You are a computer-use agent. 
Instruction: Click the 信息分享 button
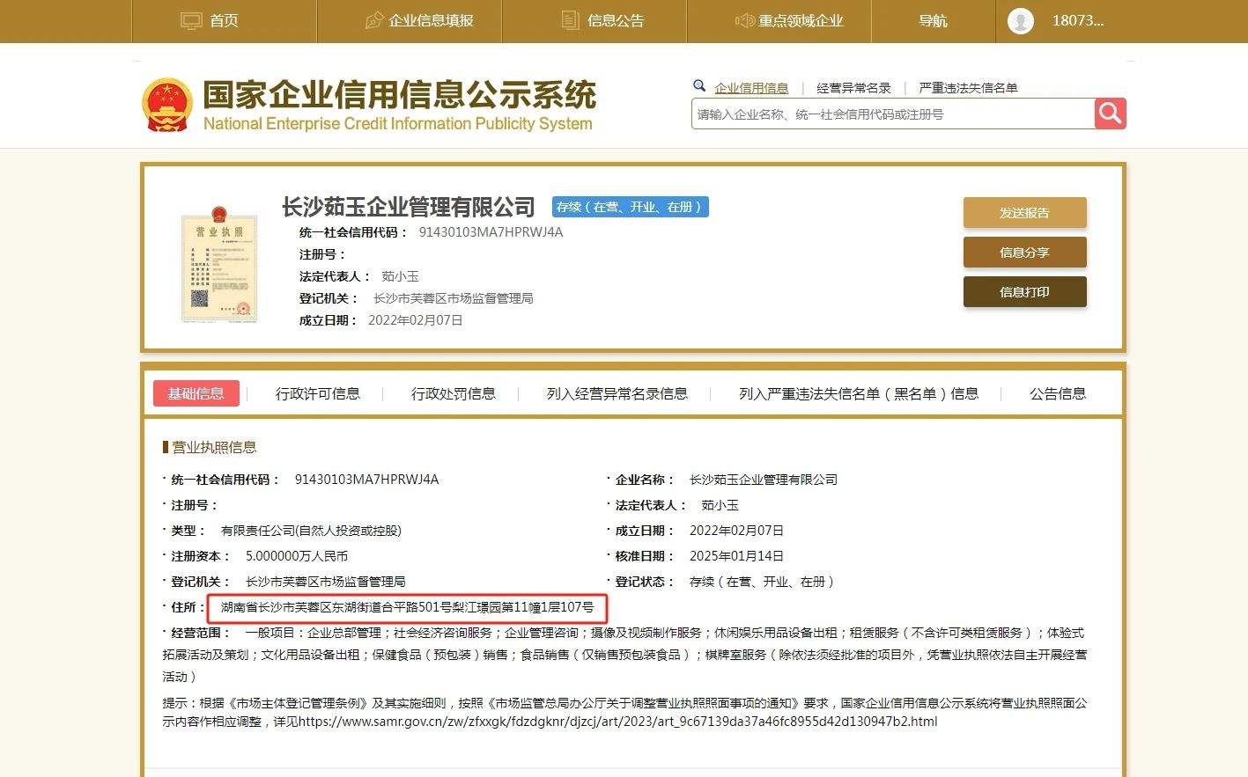(x=1024, y=252)
